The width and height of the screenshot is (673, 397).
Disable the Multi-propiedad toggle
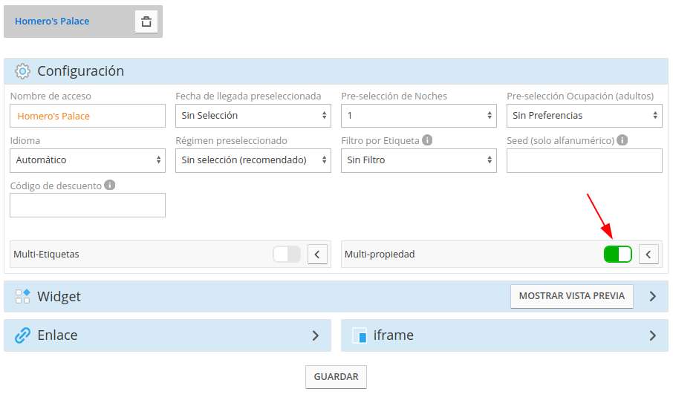[x=617, y=255]
